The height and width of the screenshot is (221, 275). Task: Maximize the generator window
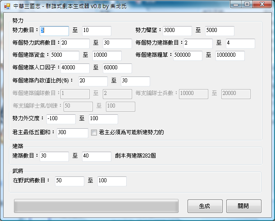point(247,5)
